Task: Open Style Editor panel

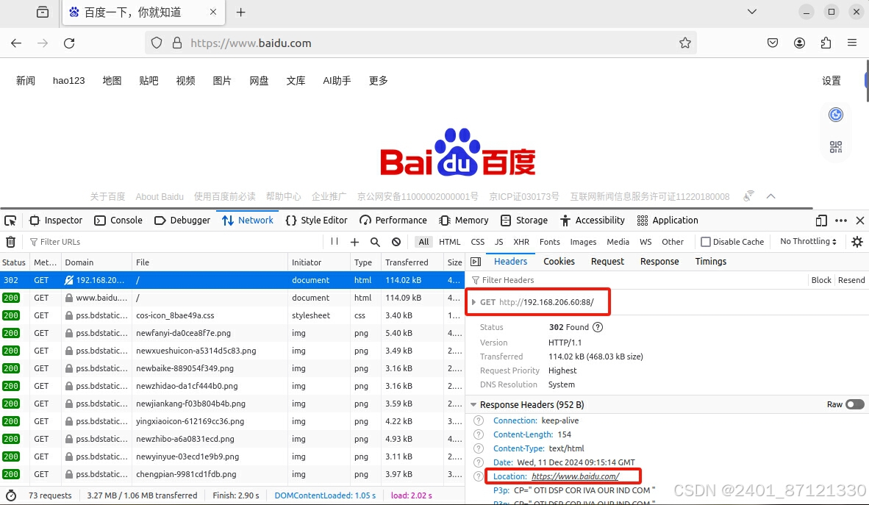Action: point(316,221)
